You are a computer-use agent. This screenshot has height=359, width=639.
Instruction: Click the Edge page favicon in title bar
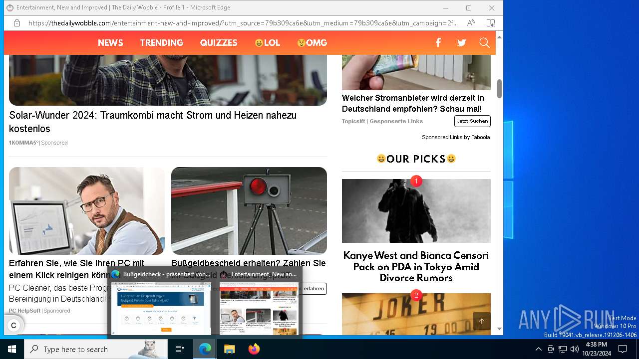9,7
